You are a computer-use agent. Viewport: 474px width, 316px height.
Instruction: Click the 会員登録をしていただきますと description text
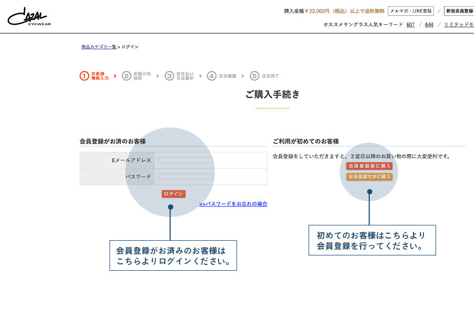(x=361, y=156)
